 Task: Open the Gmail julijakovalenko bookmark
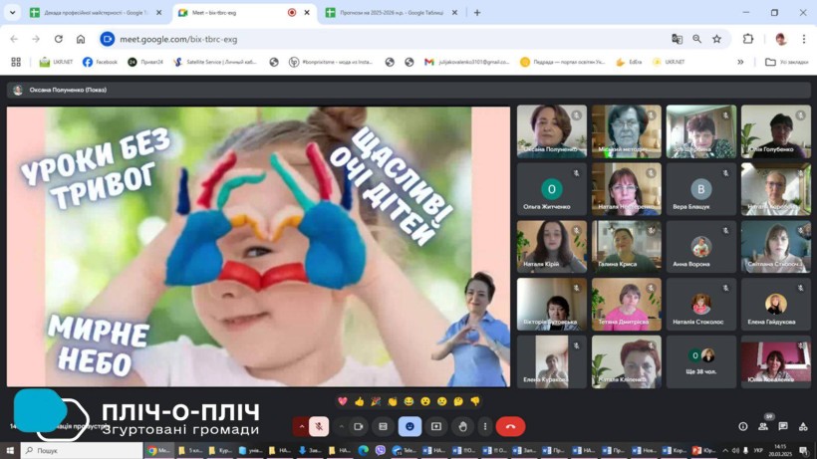pyautogui.click(x=467, y=62)
